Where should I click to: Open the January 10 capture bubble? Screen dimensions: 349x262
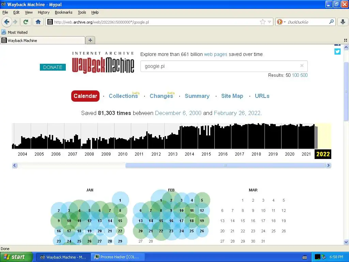pyautogui.click(x=69, y=221)
